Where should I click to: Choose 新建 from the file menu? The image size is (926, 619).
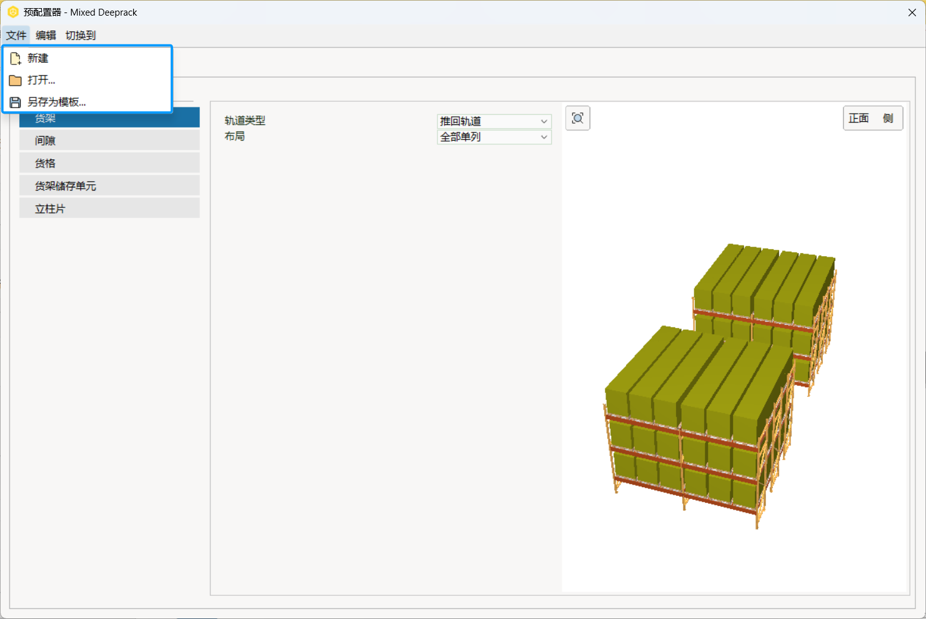(x=87, y=59)
